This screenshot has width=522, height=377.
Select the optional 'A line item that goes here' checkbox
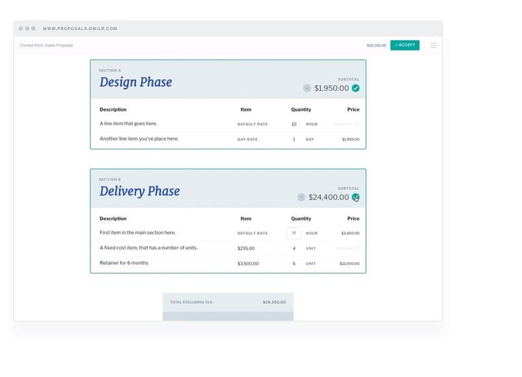(357, 124)
